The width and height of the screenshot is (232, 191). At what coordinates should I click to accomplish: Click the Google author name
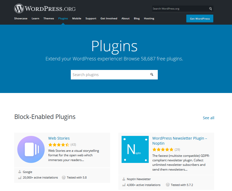pyautogui.click(x=27, y=172)
